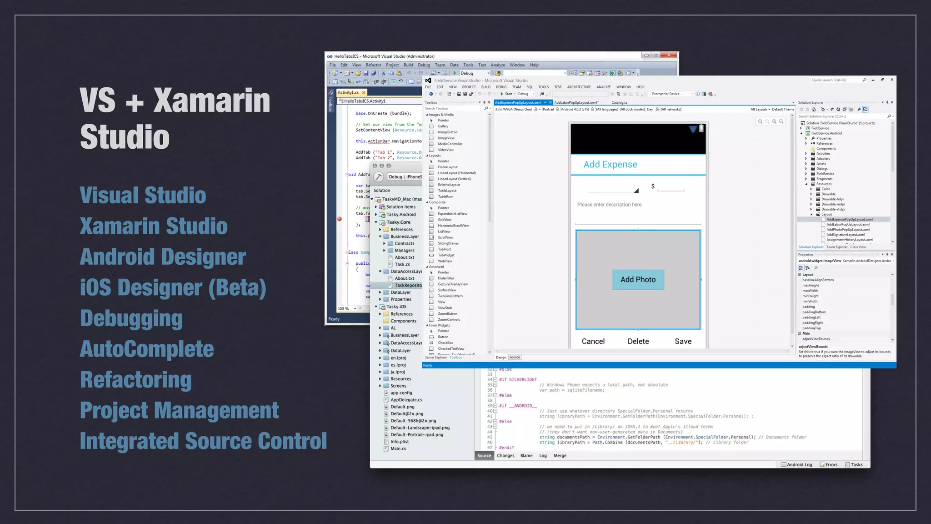
Task: Open the Refactor menu in HelloTabsICS window
Action: tap(373, 65)
